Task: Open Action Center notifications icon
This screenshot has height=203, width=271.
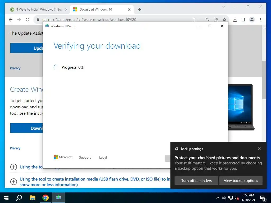Action: (x=263, y=198)
